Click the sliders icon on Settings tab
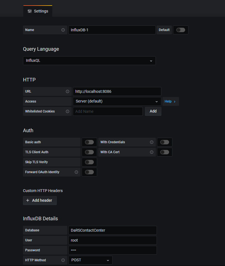The image size is (225, 266). coord(30,11)
